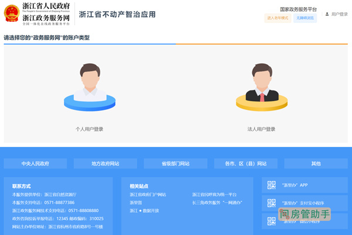Click the 12345 complaint hotline line
Image resolution: width=352 pixels, height=235 pixels.
[58, 219]
